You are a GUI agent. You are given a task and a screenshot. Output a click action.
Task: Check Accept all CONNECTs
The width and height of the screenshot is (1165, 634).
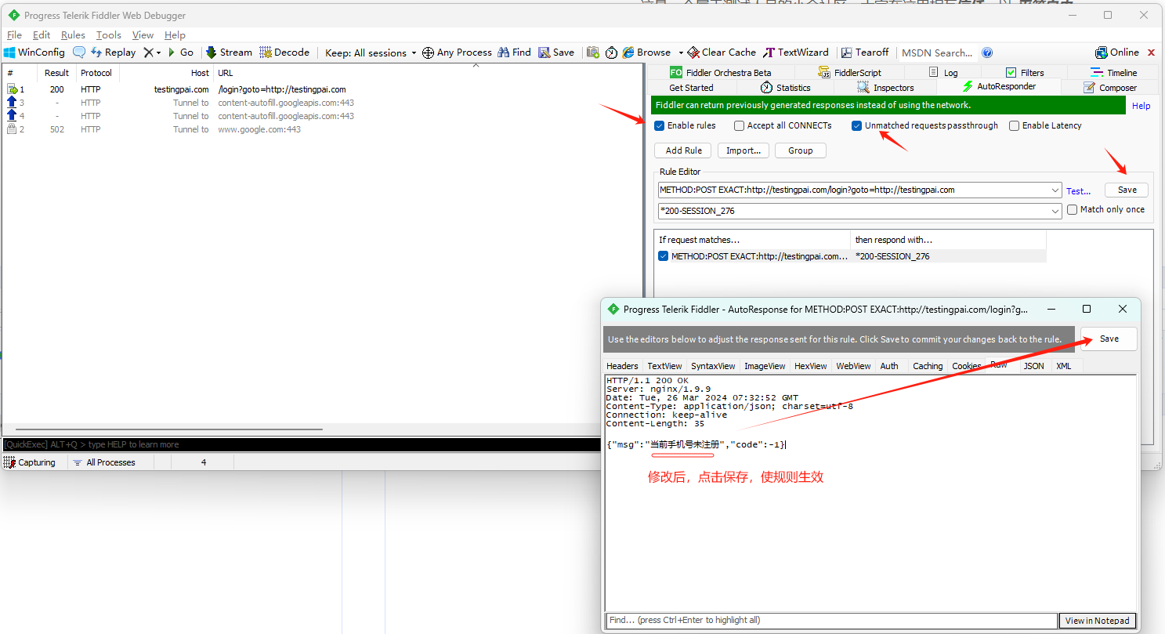(x=740, y=125)
